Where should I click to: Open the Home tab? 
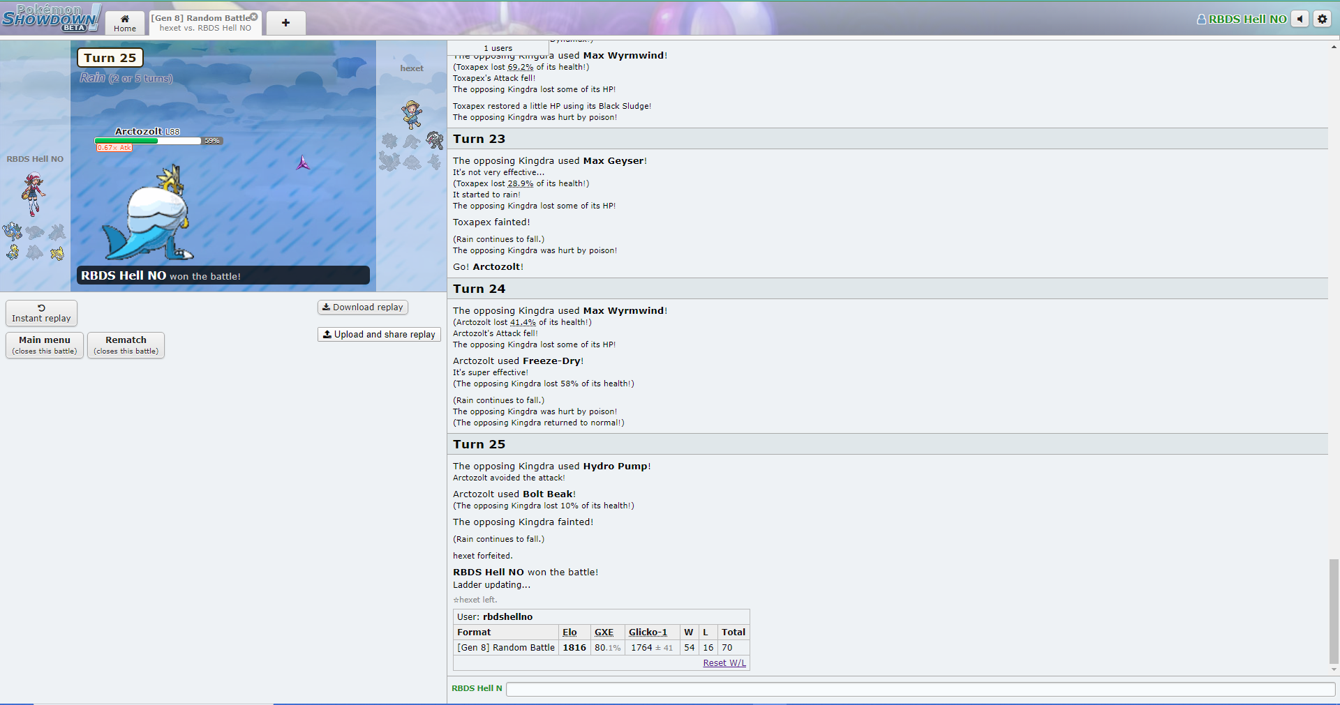click(125, 23)
